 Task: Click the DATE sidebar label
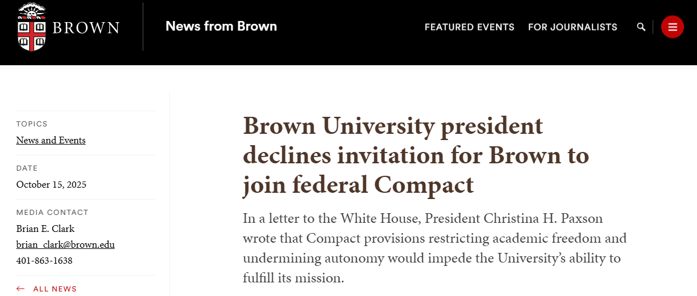[27, 168]
